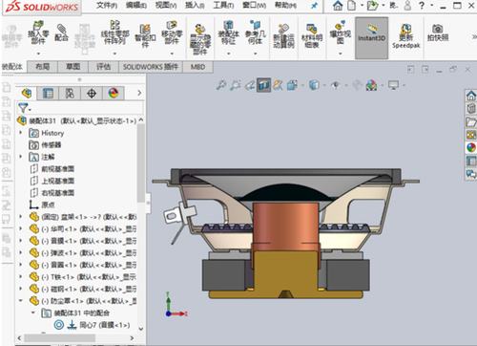Open DisplayManager color ball tab
This screenshot has width=477, height=346.
[114, 94]
